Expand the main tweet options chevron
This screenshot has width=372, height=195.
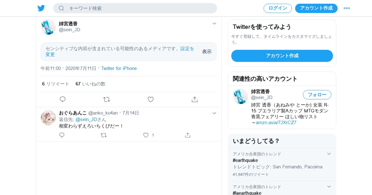214,24
